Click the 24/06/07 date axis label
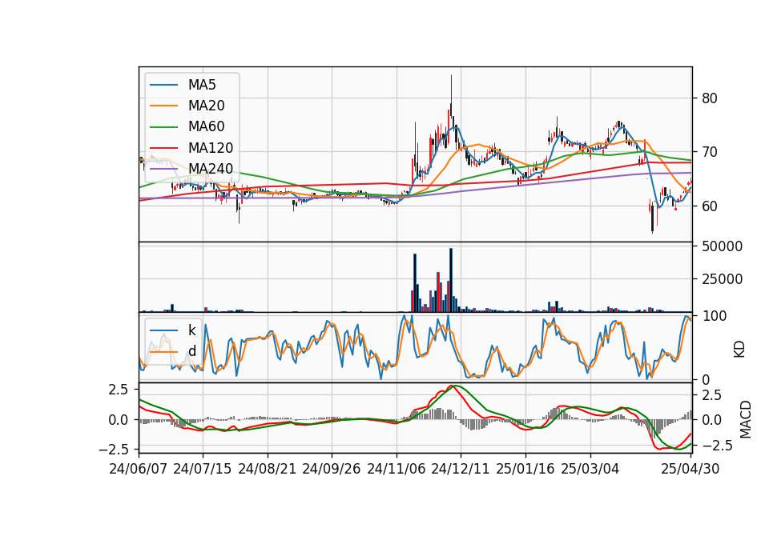 (x=139, y=469)
